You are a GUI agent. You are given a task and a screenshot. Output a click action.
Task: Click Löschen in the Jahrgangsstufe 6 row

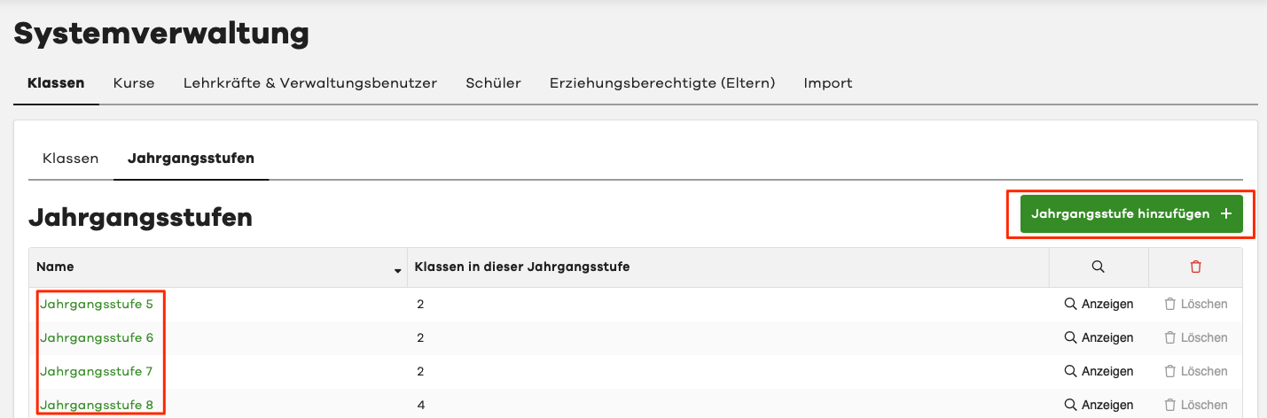coord(1195,337)
